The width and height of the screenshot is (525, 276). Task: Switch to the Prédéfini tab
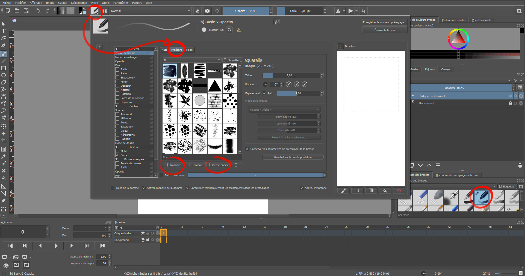coord(176,50)
